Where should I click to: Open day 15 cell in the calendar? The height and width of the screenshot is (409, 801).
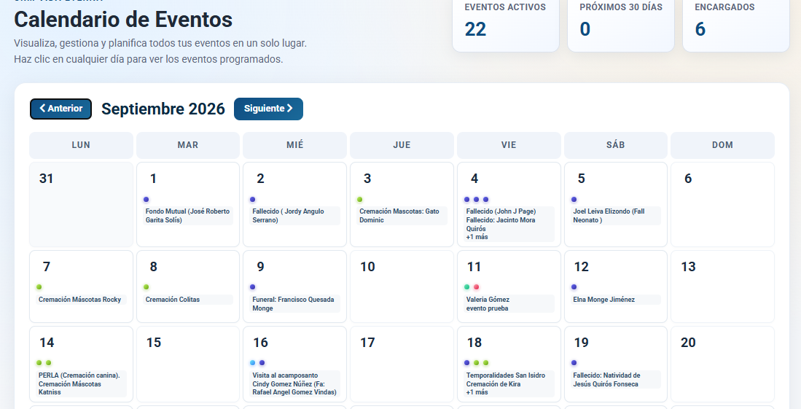pyautogui.click(x=188, y=364)
